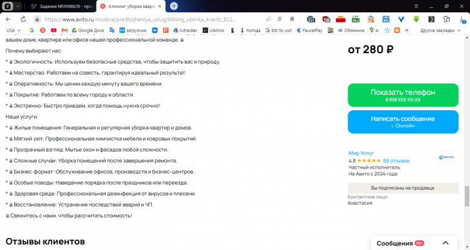Click the Анастасия contact name

pos(360,203)
